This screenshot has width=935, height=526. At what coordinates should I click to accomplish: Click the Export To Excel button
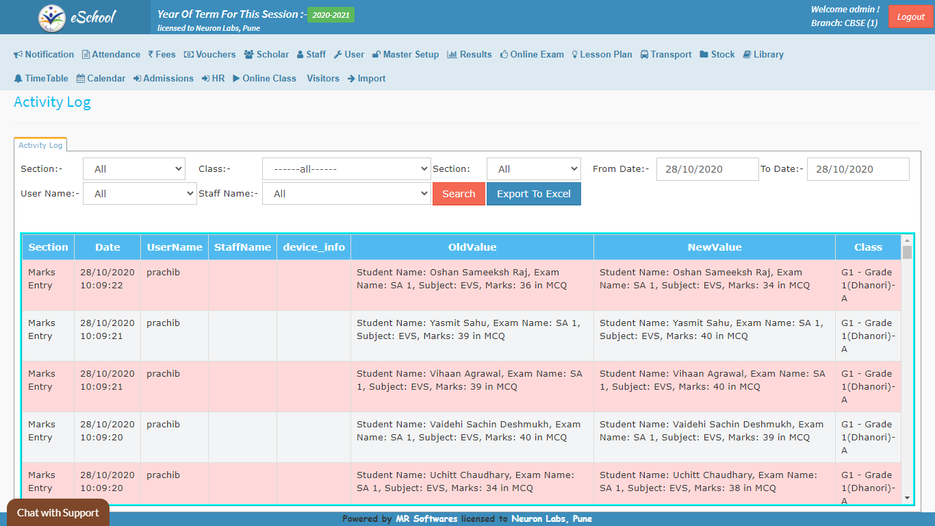tap(533, 194)
